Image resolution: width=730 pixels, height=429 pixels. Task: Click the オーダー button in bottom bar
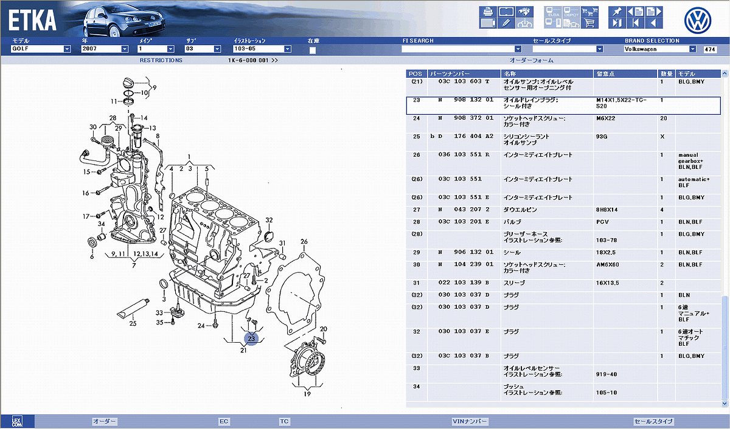coord(105,421)
